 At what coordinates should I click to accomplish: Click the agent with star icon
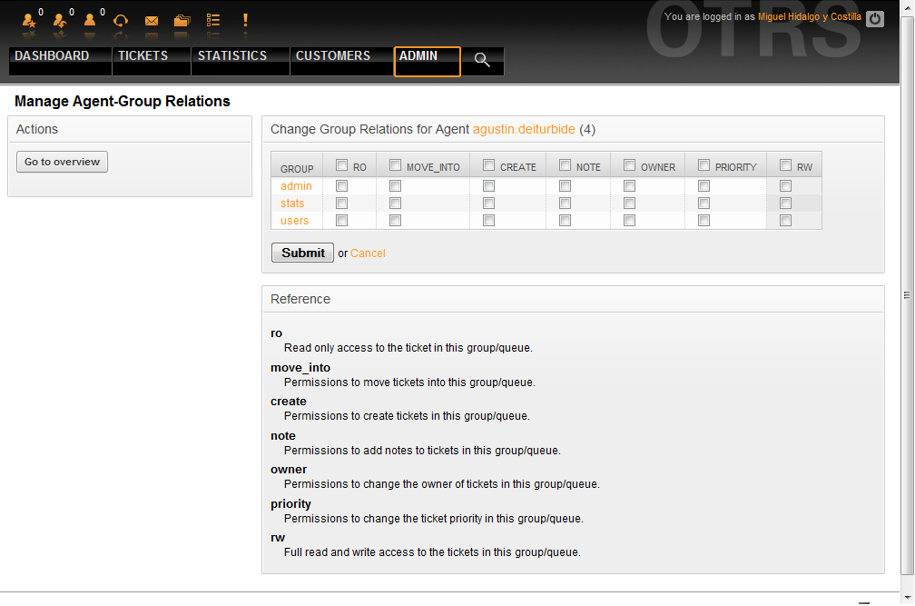point(30,20)
